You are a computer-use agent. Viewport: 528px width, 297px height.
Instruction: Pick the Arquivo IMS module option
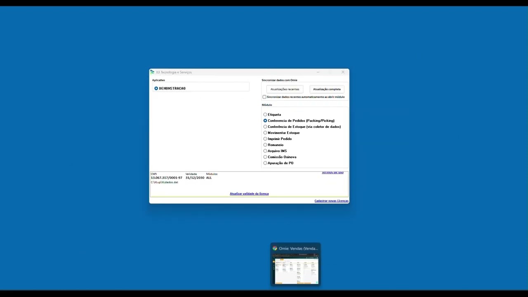tap(265, 151)
